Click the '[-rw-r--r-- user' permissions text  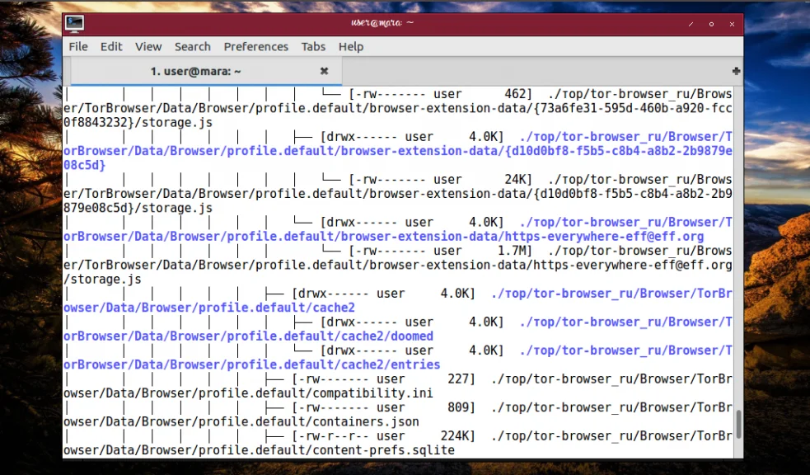pyautogui.click(x=349, y=435)
